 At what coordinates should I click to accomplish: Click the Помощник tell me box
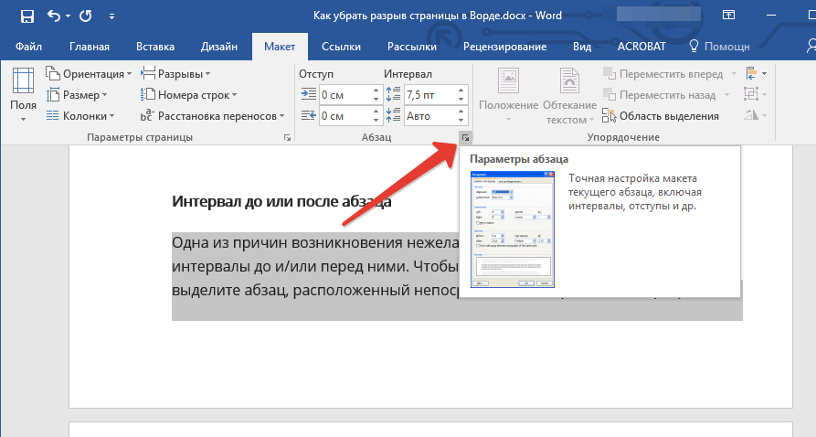[719, 47]
